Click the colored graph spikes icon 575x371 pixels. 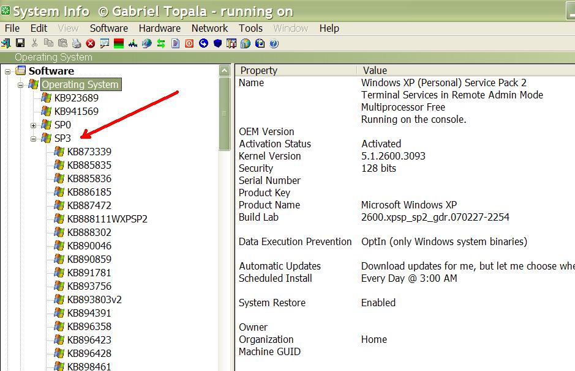point(133,44)
